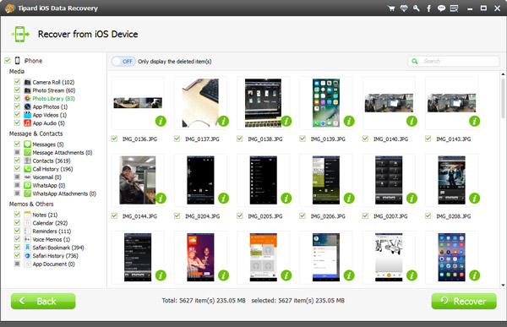This screenshot has height=327, width=507.
Task: Open Reminders (111) category
Action: point(52,232)
